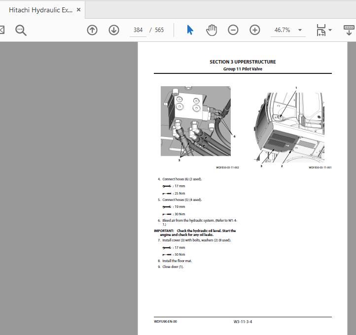
Task: Click figure caption WDFB50-03-11-002
Action: (227, 167)
